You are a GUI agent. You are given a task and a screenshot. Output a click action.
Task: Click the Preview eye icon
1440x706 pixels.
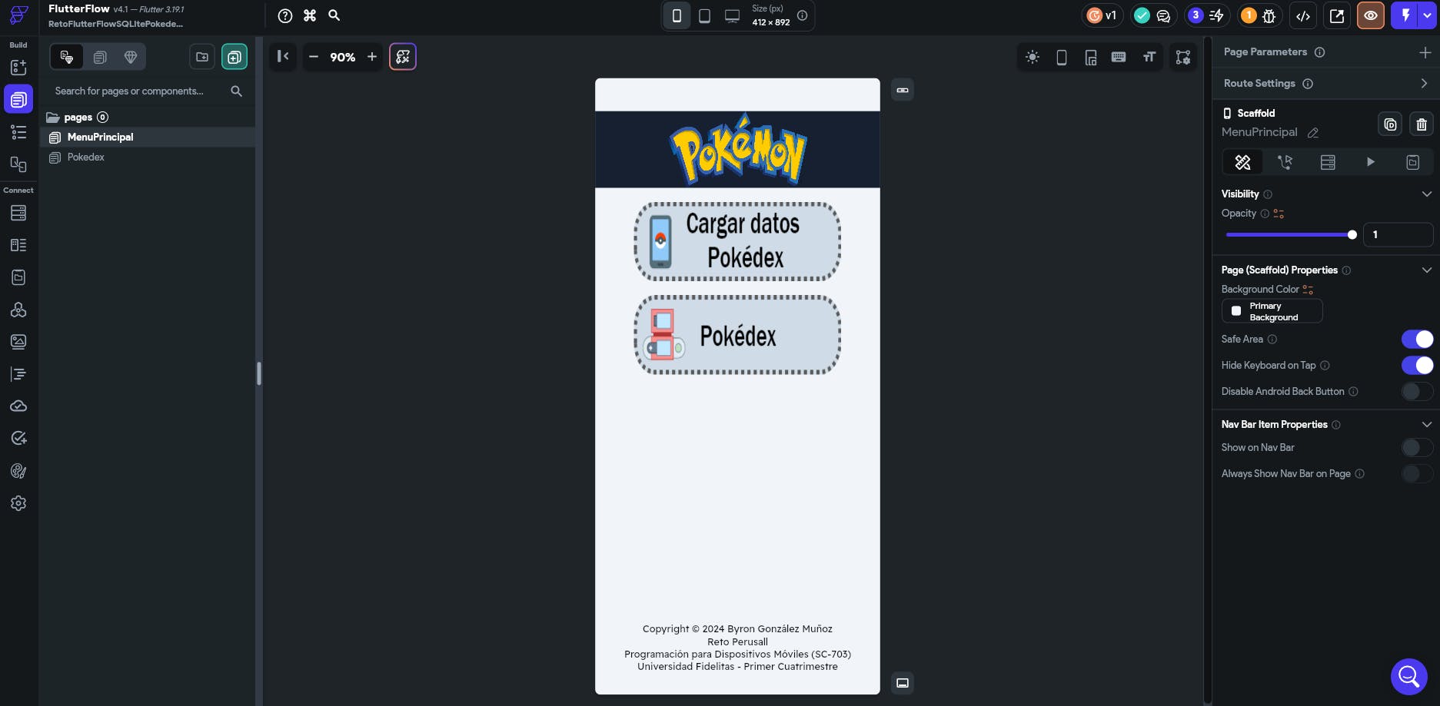pyautogui.click(x=1371, y=15)
